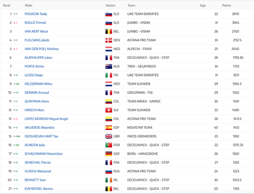Click the Denmark flag in Fuglsang's row
Image resolution: width=254 pixels, height=194 pixels.
[109, 40]
